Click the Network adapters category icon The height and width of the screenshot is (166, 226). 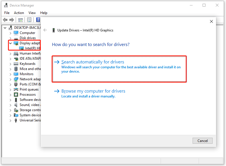(x=16, y=79)
